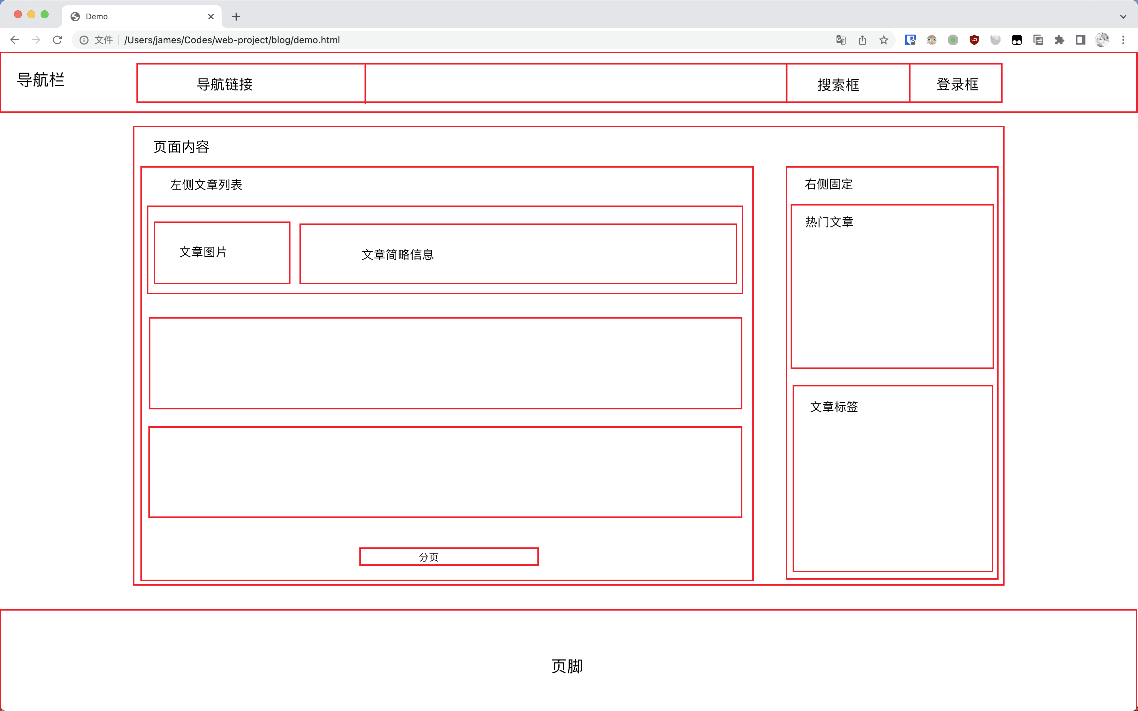Viewport: 1138px width, 711px height.
Task: Open the Tampermonkey extension icon
Action: pos(1017,40)
